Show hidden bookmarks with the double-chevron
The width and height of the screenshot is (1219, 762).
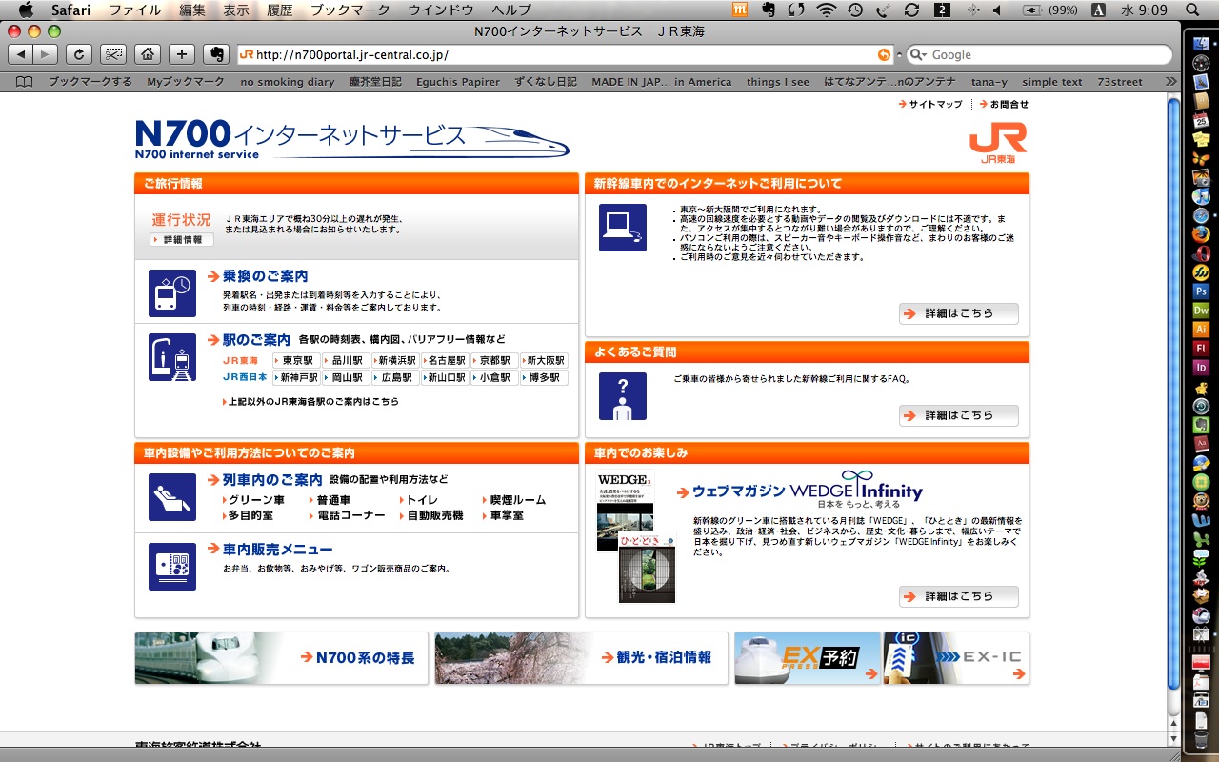pyautogui.click(x=1170, y=82)
